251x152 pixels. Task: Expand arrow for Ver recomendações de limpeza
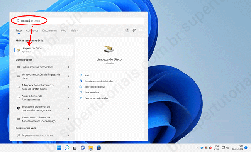pos(68,76)
